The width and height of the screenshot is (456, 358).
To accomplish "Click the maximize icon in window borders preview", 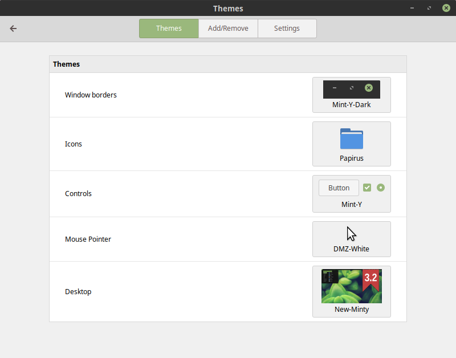I will point(352,89).
